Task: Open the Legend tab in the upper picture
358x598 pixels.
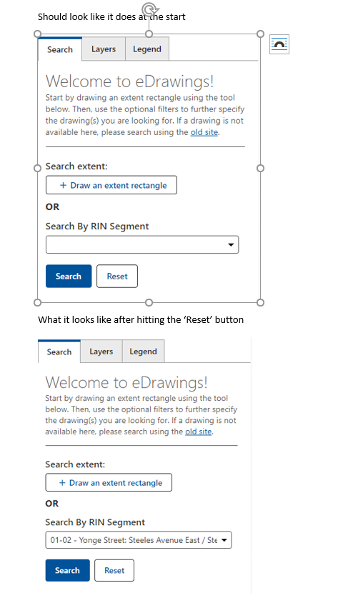Action: point(147,49)
